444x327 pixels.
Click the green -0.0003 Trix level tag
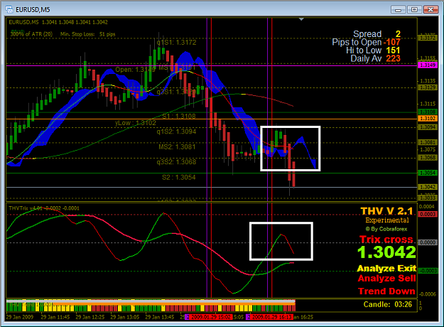428,271
